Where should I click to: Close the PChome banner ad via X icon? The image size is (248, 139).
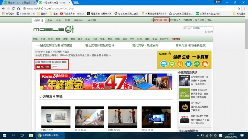pos(171,75)
